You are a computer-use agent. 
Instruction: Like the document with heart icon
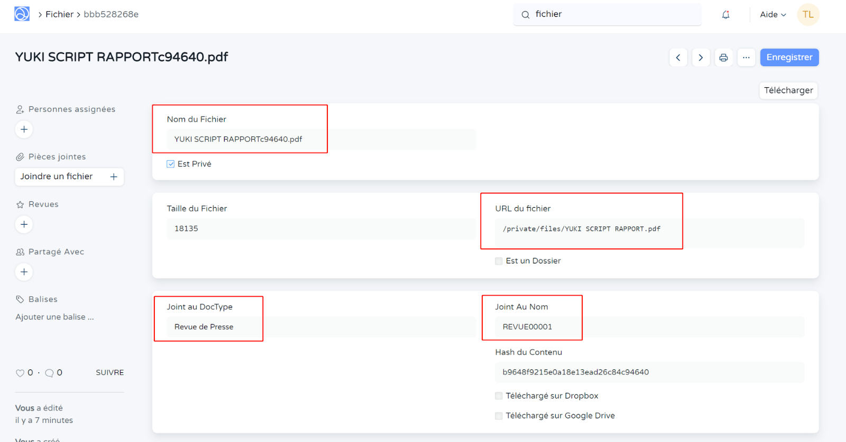tap(20, 373)
